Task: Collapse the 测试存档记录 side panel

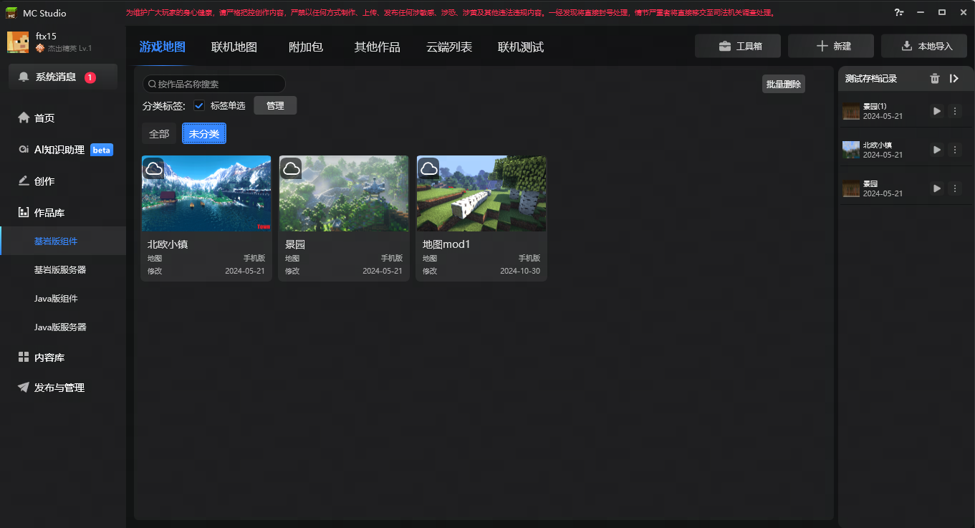Action: [954, 79]
